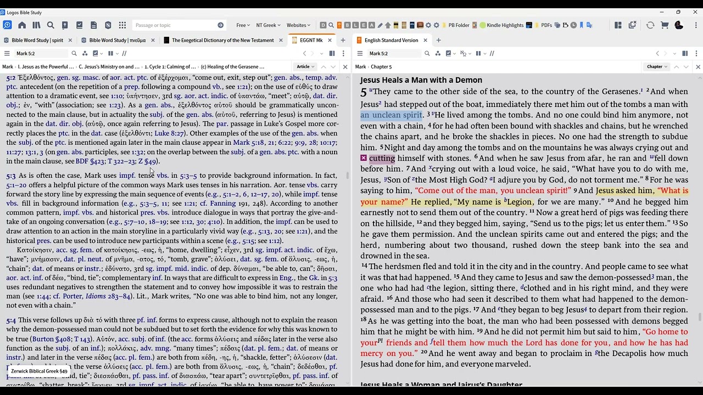Image resolution: width=703 pixels, height=395 pixels.
Task: Open the shopping cart store icon
Action: point(665,25)
